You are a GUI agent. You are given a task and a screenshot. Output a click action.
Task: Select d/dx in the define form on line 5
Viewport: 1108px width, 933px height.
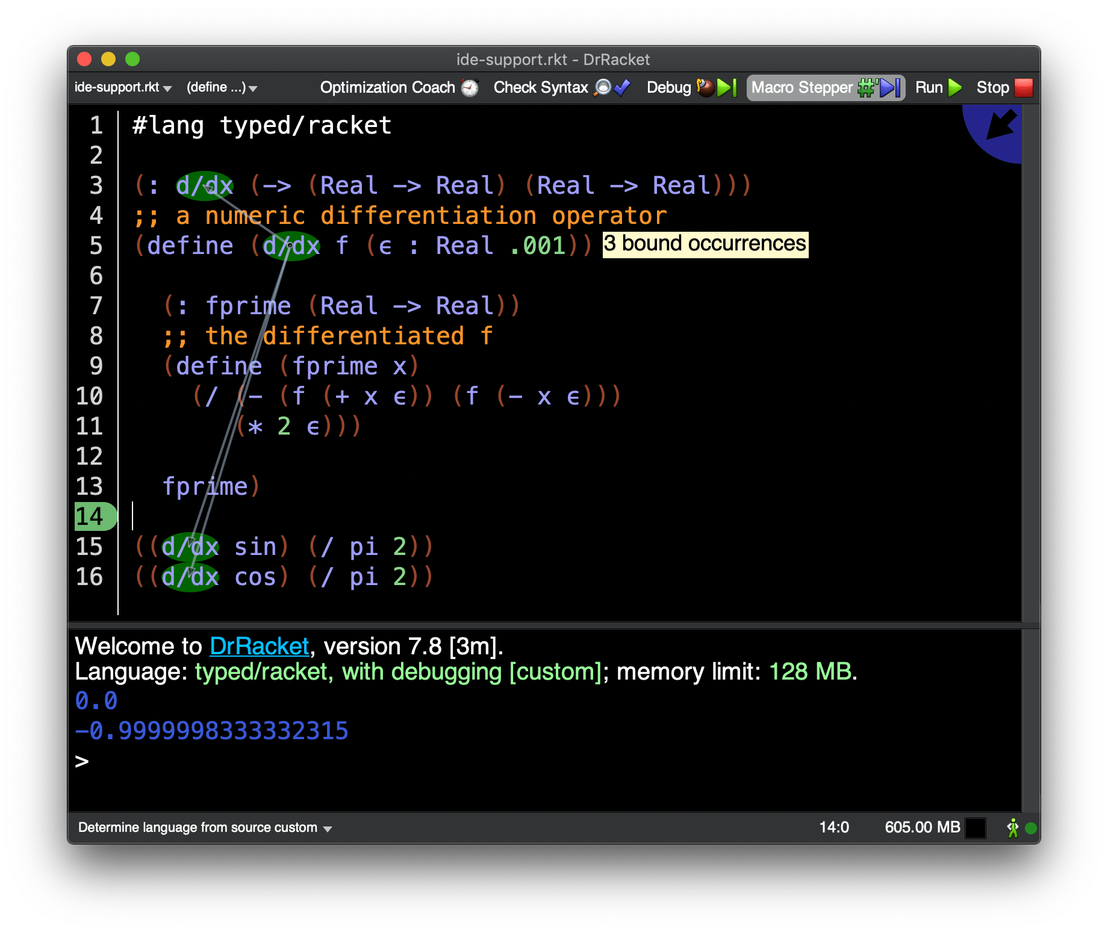(x=291, y=246)
